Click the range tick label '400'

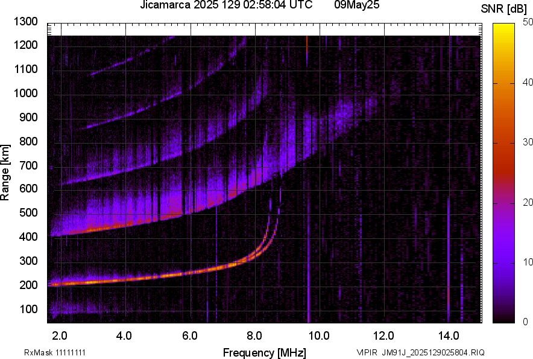tap(28, 237)
